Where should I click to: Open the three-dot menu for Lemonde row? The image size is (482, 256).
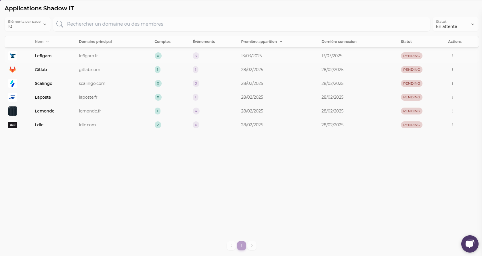pyautogui.click(x=452, y=111)
